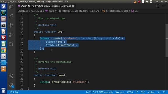Open the Source Control view

point(11,25)
